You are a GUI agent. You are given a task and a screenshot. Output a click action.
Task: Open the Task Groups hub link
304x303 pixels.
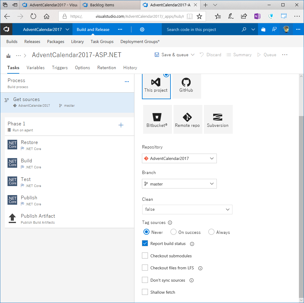click(x=102, y=41)
